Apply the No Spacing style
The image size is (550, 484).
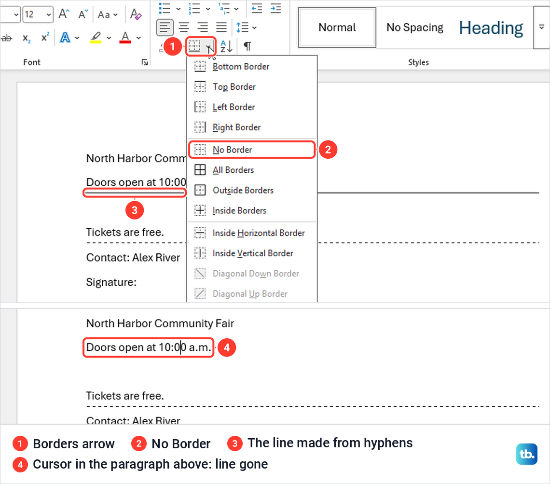[x=414, y=28]
